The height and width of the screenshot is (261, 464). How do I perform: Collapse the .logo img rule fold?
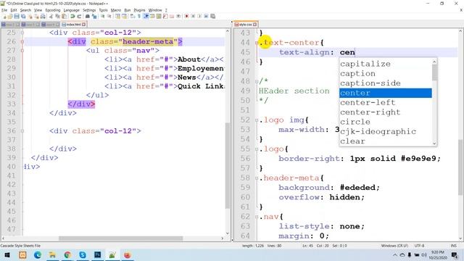tap(257, 120)
